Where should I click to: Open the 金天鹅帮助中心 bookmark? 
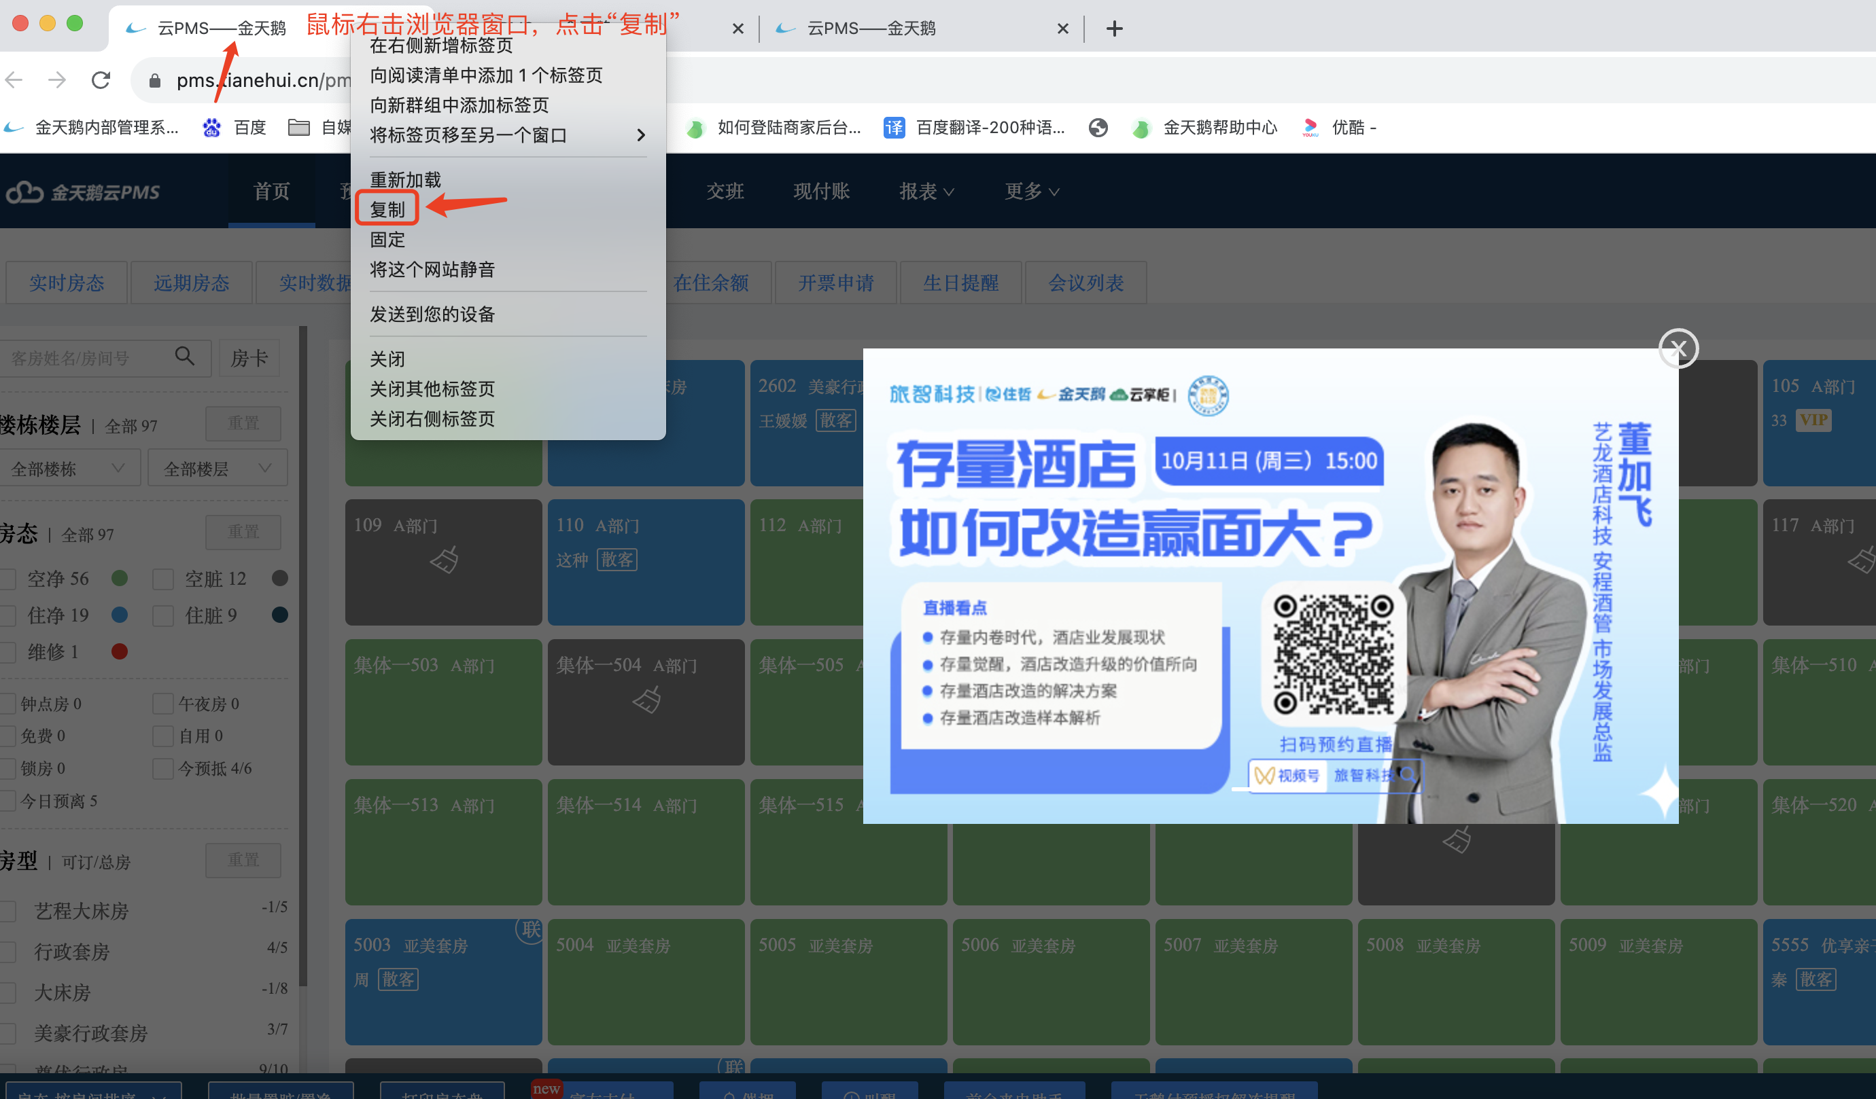point(1204,127)
